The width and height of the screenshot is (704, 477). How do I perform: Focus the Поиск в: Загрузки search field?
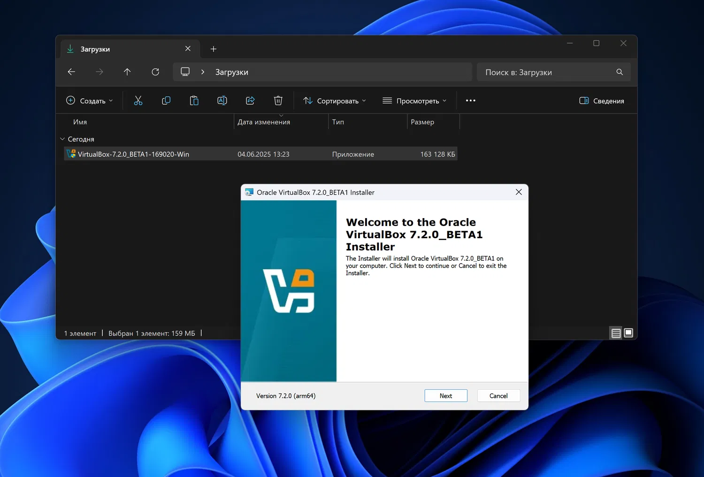(554, 72)
